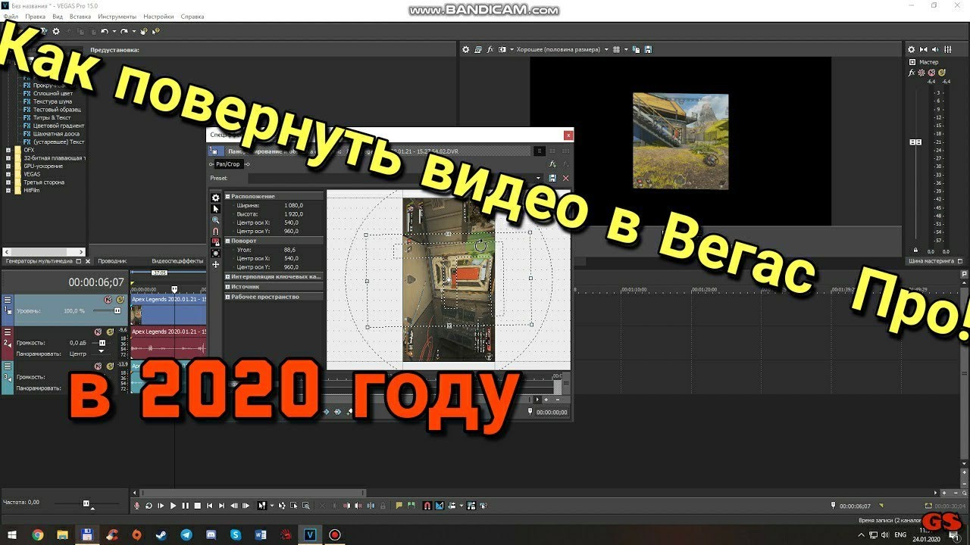Screen dimensions: 970x545
Task: Click Go to End transport button
Action: (x=221, y=505)
